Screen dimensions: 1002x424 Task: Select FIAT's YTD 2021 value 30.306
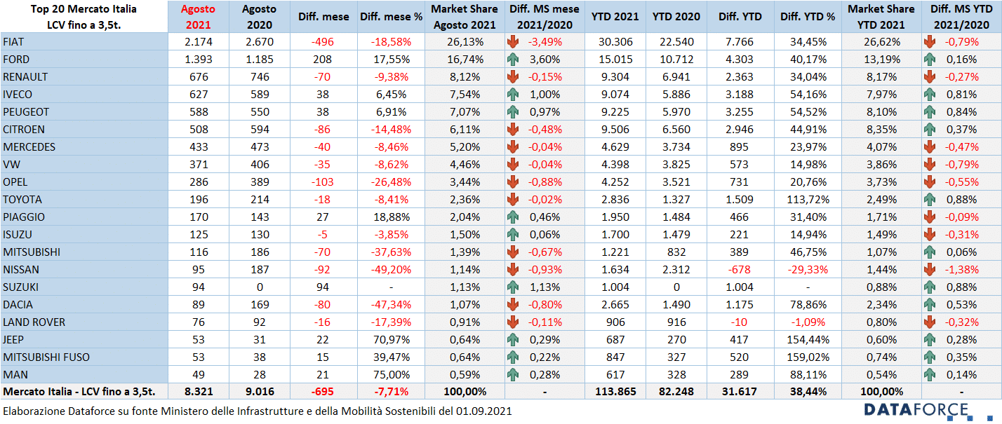(x=616, y=41)
